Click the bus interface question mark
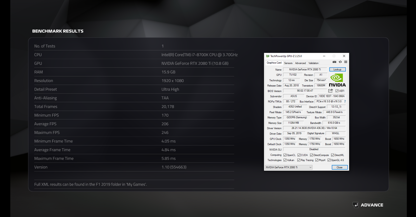 click(x=345, y=102)
